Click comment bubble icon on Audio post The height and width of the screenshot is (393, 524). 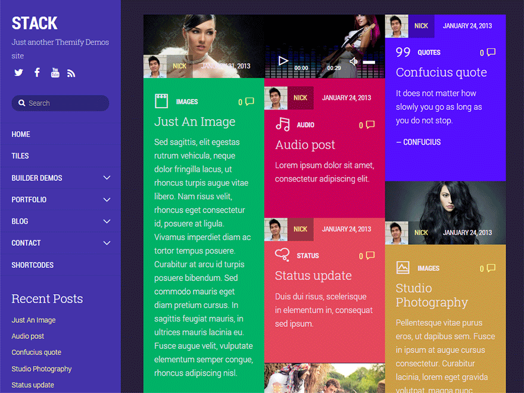coord(370,125)
